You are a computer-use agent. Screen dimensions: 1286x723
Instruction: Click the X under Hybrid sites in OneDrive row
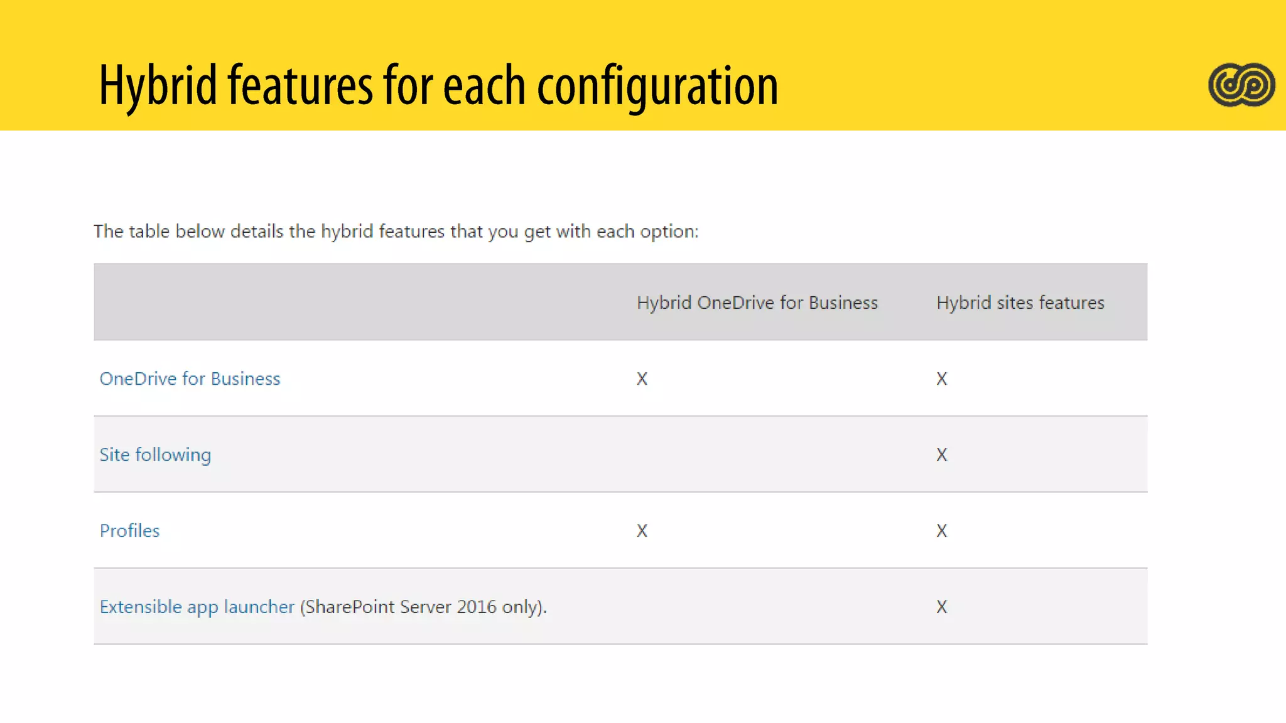click(941, 379)
